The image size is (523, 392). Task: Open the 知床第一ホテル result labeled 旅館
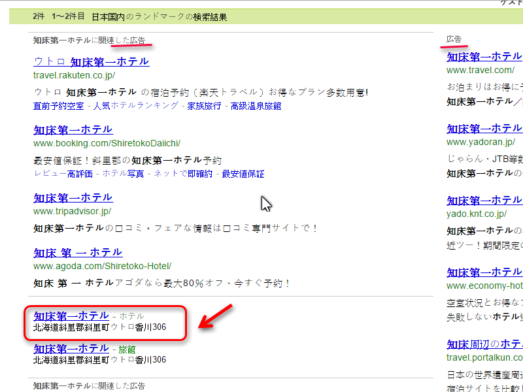71,349
